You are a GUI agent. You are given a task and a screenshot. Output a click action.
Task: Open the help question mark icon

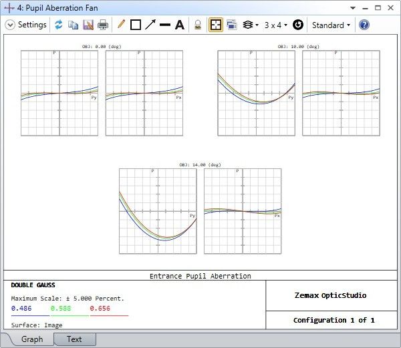pos(364,25)
